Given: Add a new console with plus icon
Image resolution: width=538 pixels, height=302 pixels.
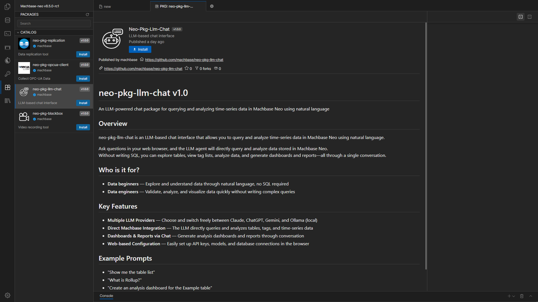Looking at the screenshot, I should pyautogui.click(x=509, y=296).
